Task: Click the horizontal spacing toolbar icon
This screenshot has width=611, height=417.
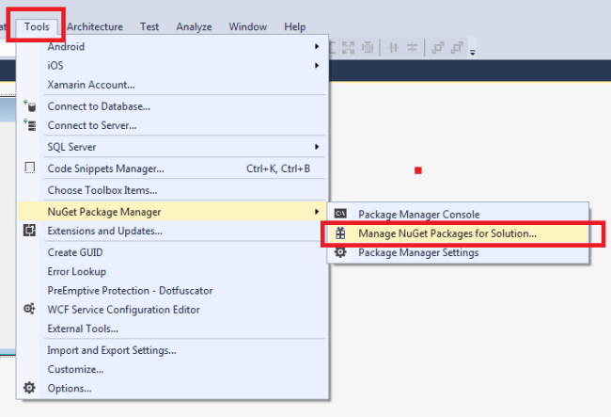Action: click(x=394, y=48)
